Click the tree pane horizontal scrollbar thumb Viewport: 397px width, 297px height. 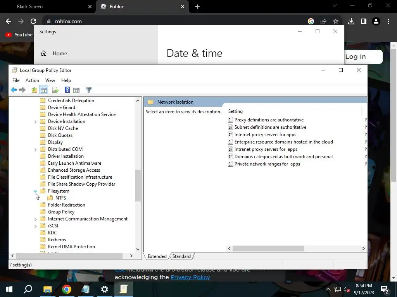(69, 256)
